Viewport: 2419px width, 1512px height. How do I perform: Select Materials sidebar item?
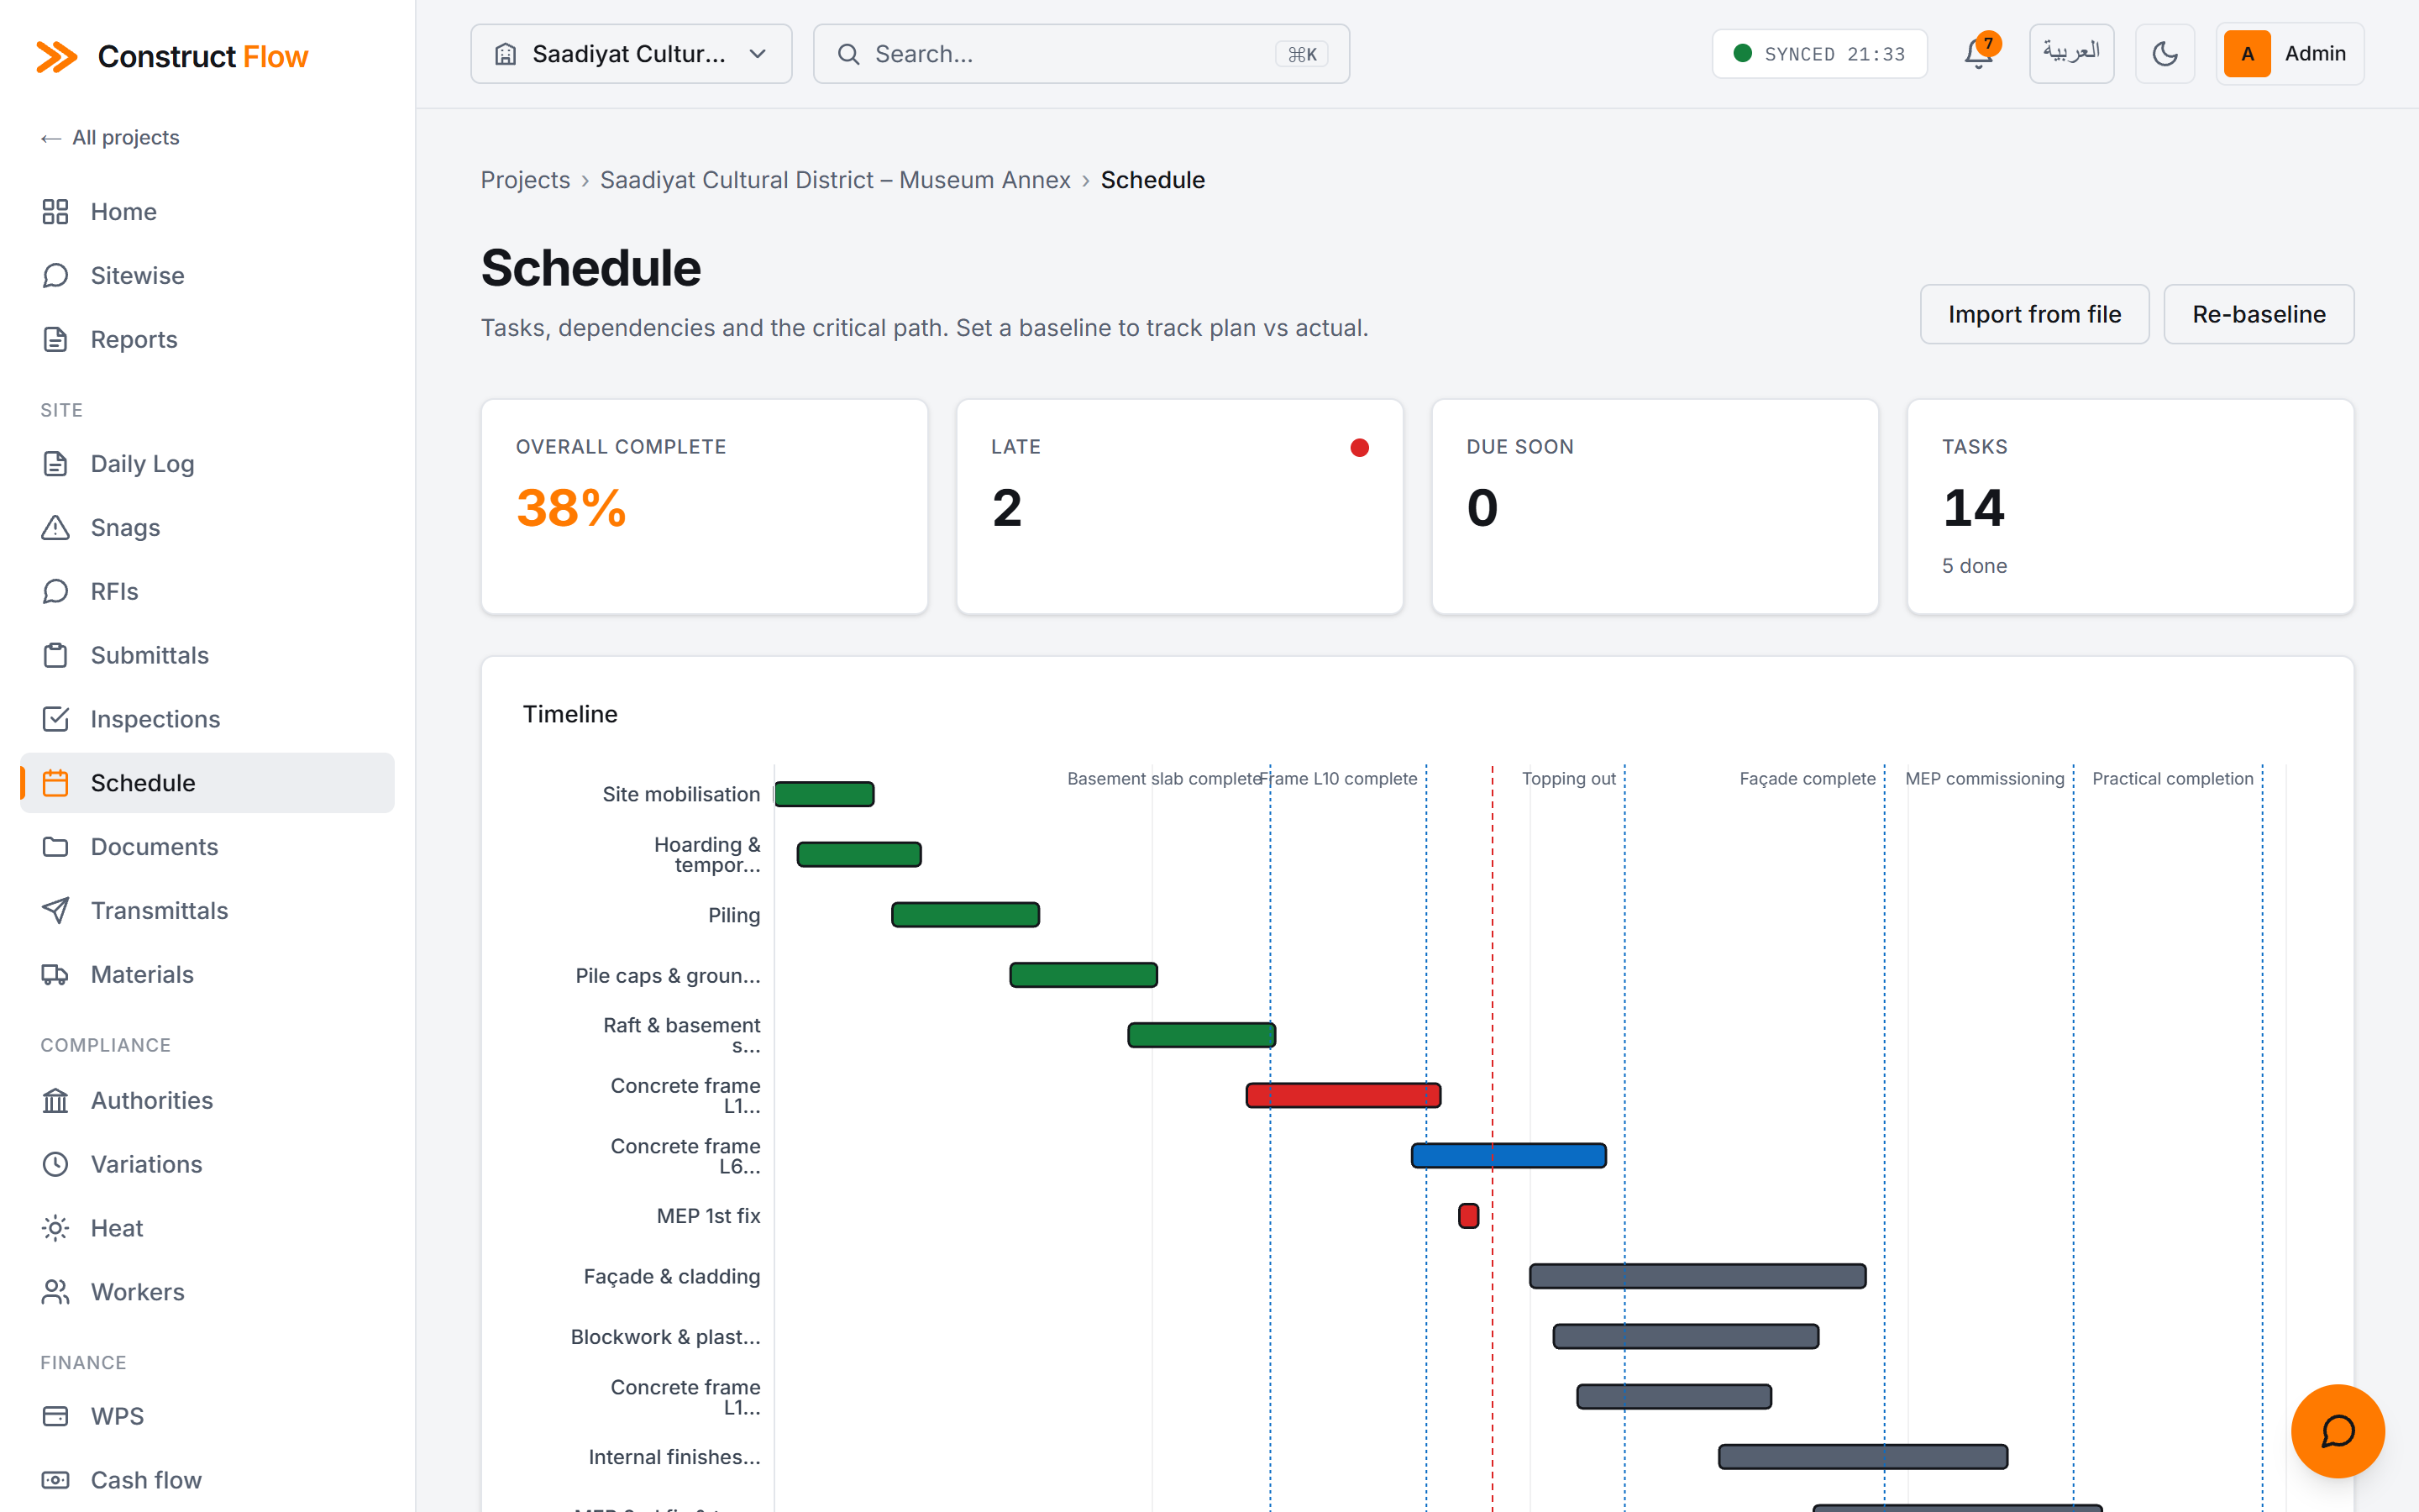(x=207, y=975)
